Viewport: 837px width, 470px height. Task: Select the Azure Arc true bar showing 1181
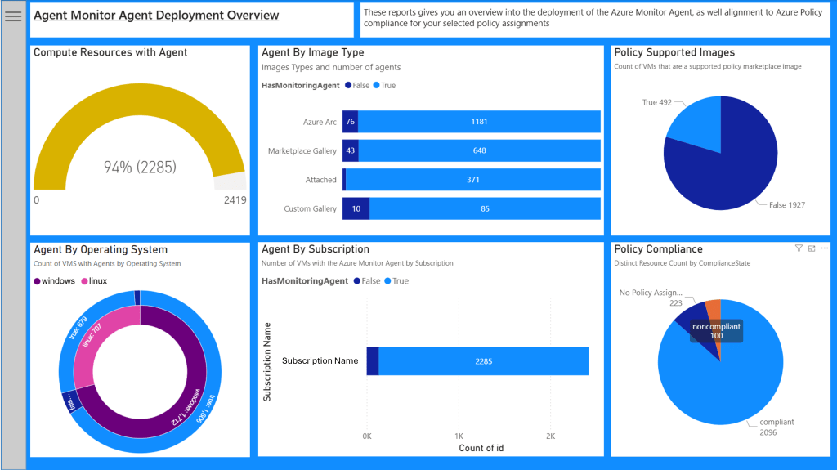(x=479, y=122)
